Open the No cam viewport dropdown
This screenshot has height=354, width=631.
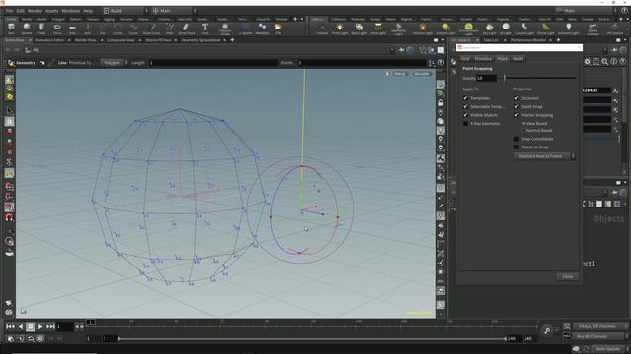tap(422, 74)
